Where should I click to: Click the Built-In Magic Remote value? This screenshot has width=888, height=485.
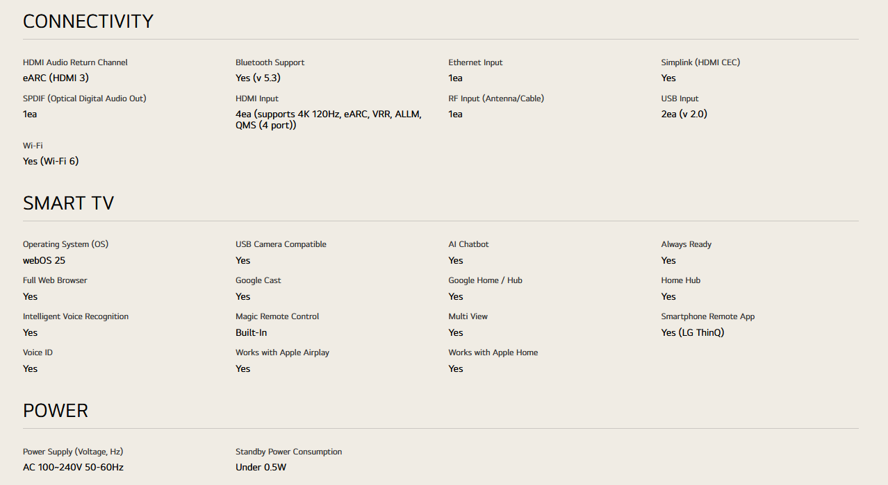(x=251, y=332)
